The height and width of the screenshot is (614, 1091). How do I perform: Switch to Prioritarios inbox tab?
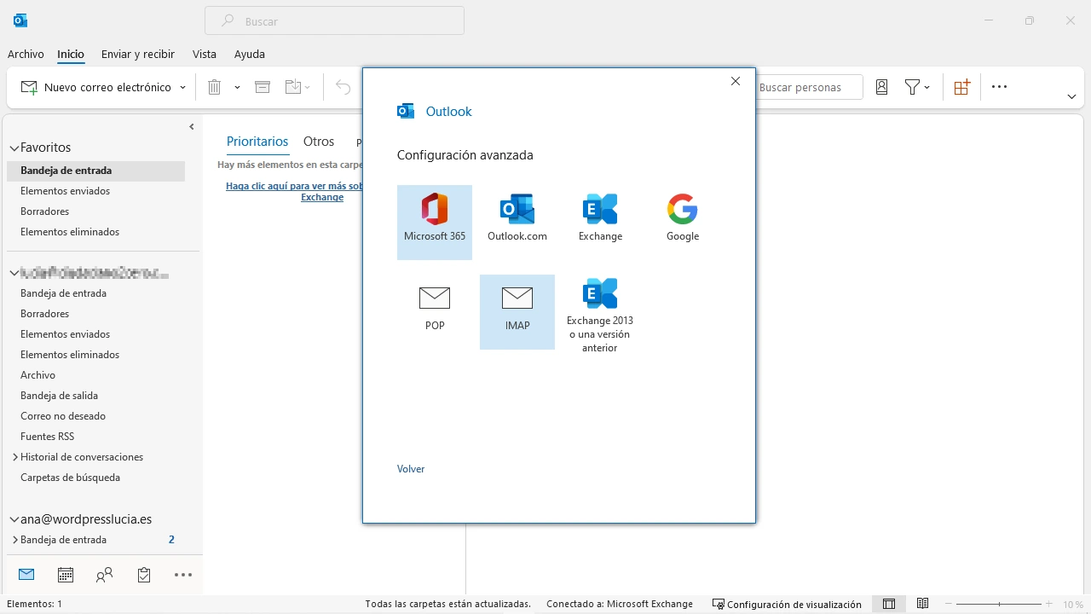[x=257, y=142]
